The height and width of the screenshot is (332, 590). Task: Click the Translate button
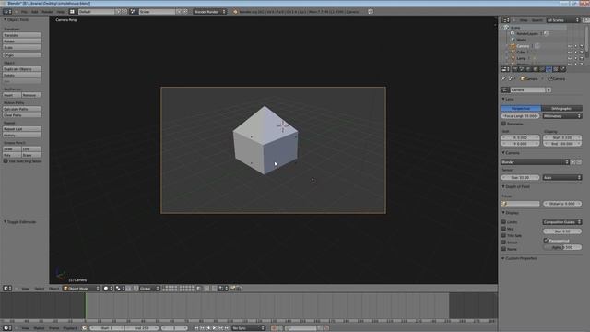(22, 35)
